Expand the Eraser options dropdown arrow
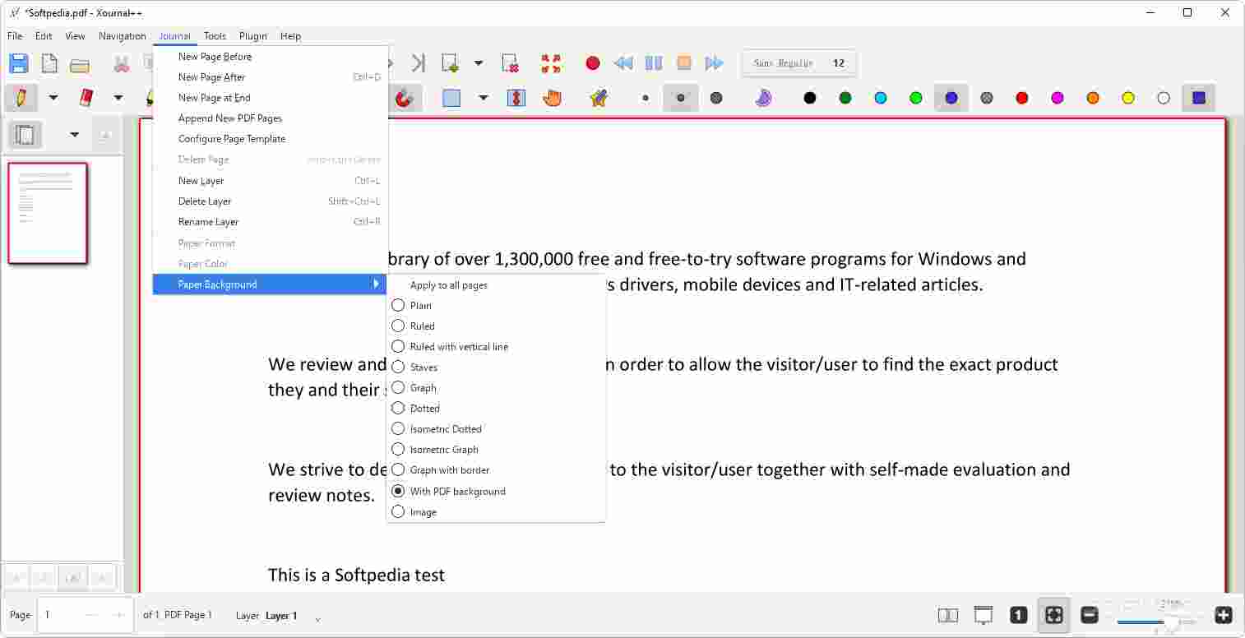The height and width of the screenshot is (638, 1245). [118, 98]
